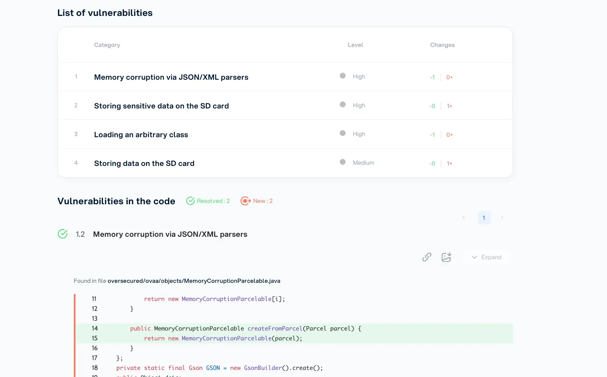Open the Storing sensitive data vulnerability row
The image size is (607, 377).
tap(162, 106)
